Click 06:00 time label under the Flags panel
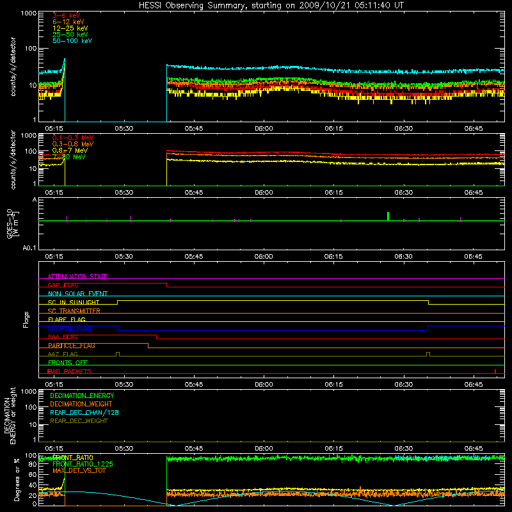Viewport: 512px width, 512px height. tap(264, 385)
